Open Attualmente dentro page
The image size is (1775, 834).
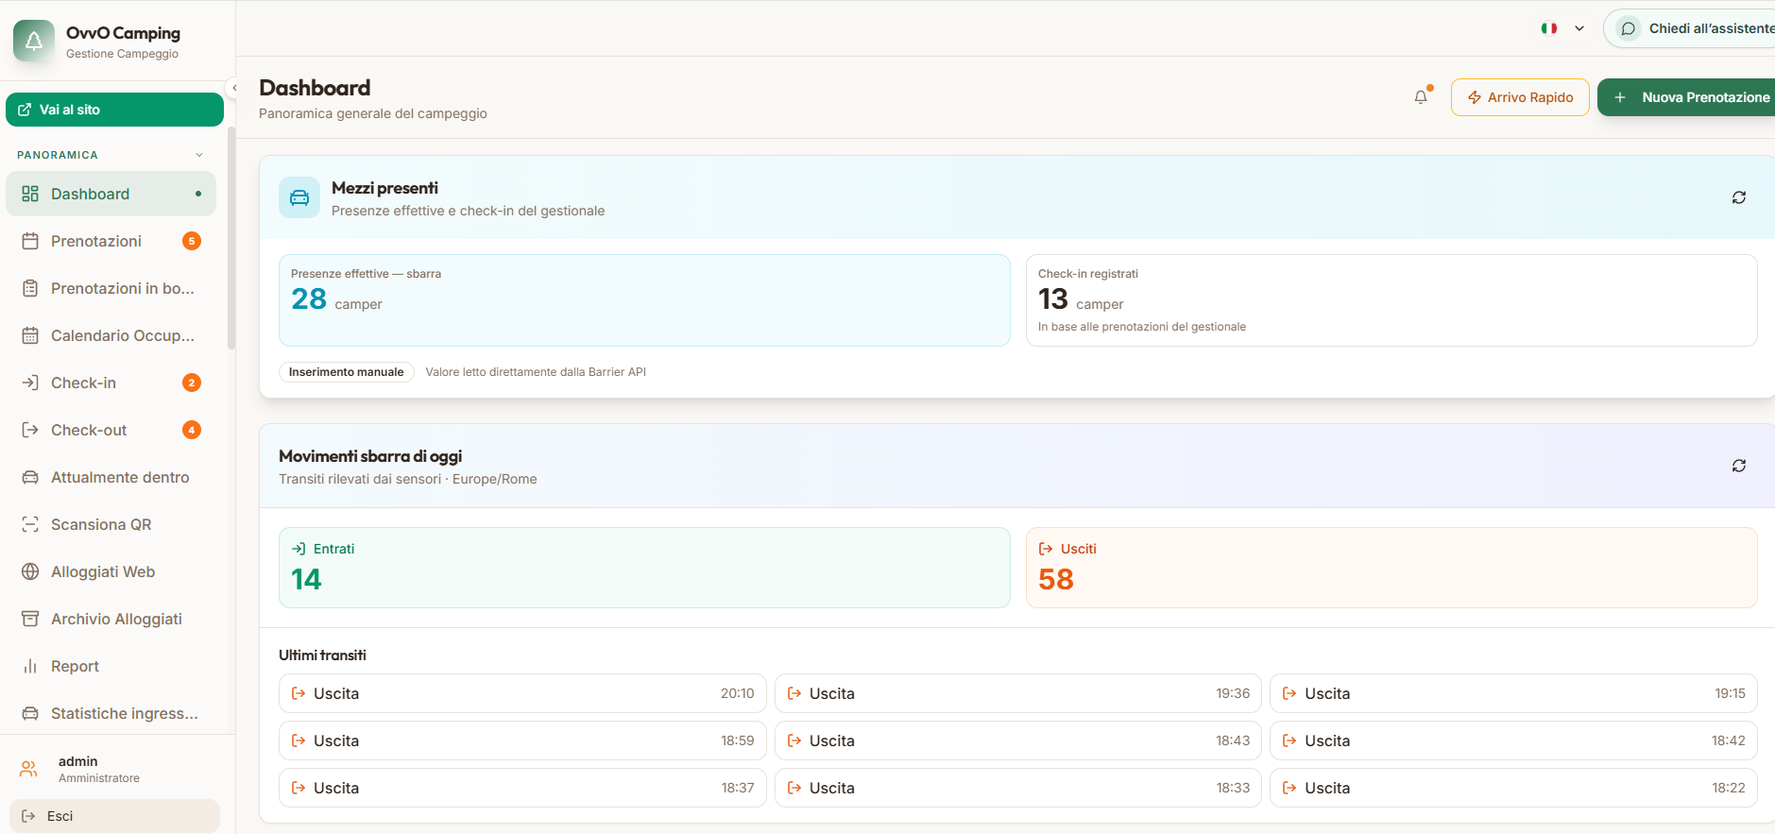pos(111,477)
